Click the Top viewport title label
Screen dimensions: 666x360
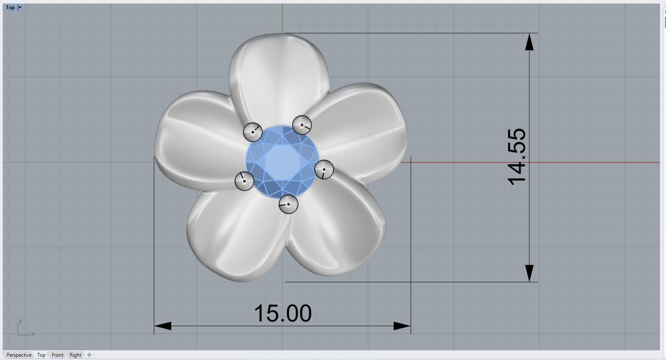click(x=10, y=7)
